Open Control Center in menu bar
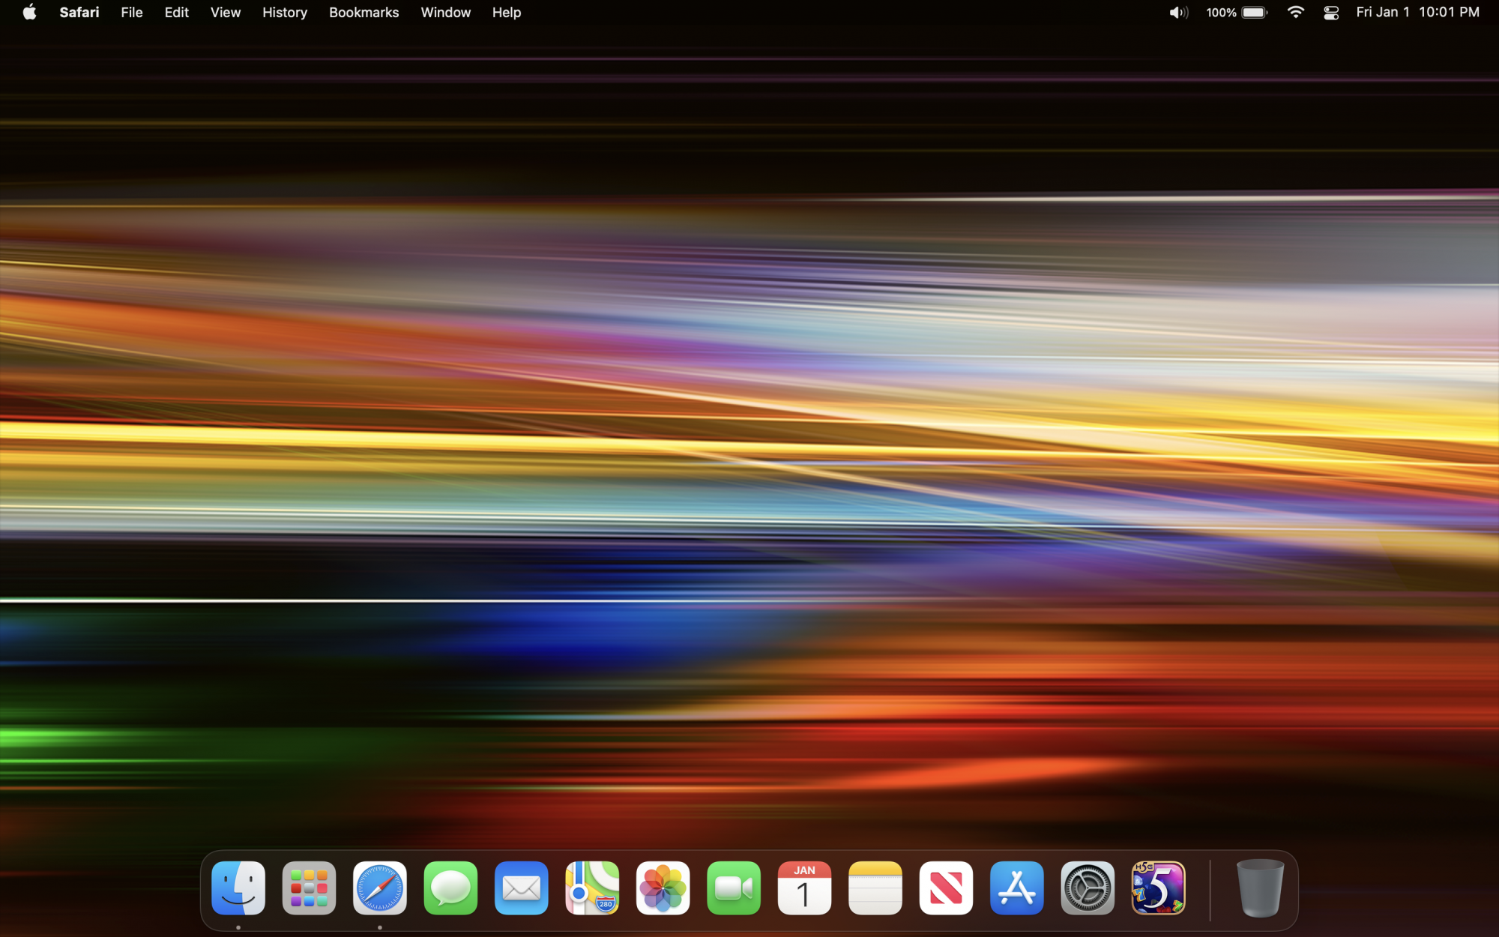 (x=1331, y=13)
